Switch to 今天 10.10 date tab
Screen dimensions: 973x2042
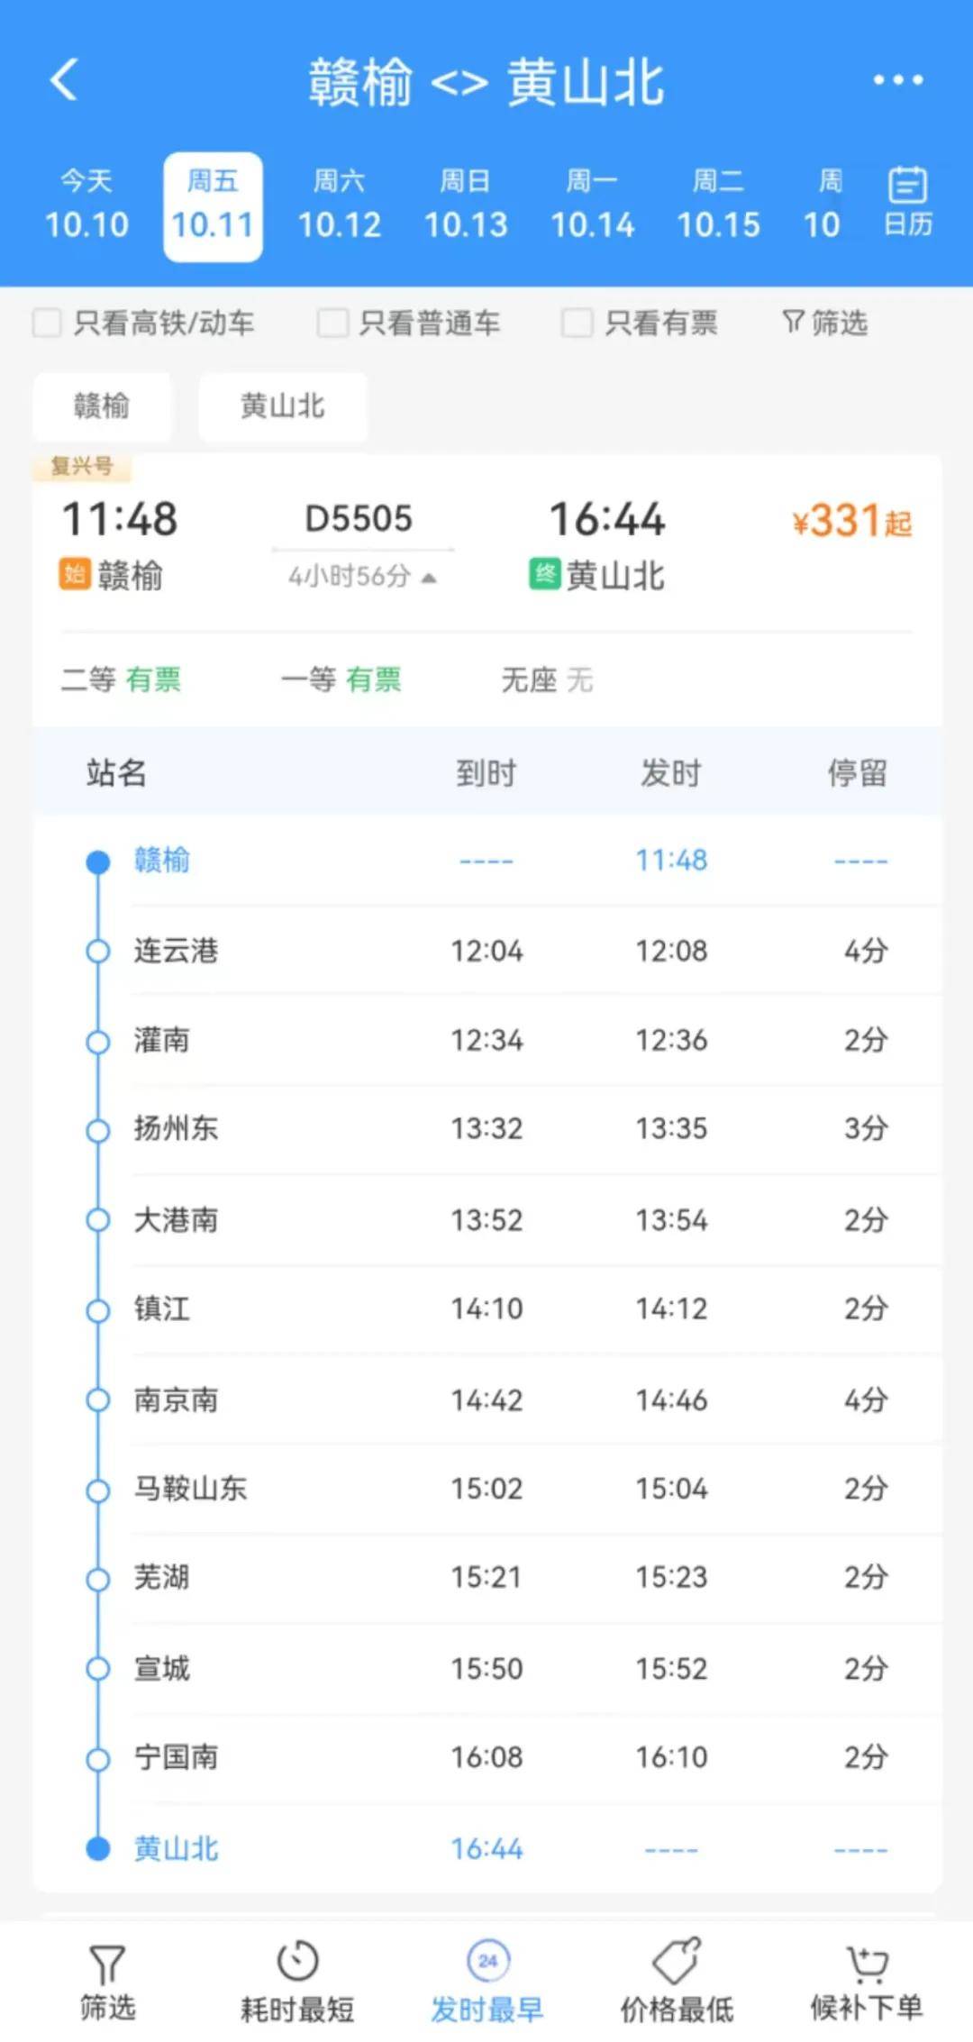click(x=86, y=207)
